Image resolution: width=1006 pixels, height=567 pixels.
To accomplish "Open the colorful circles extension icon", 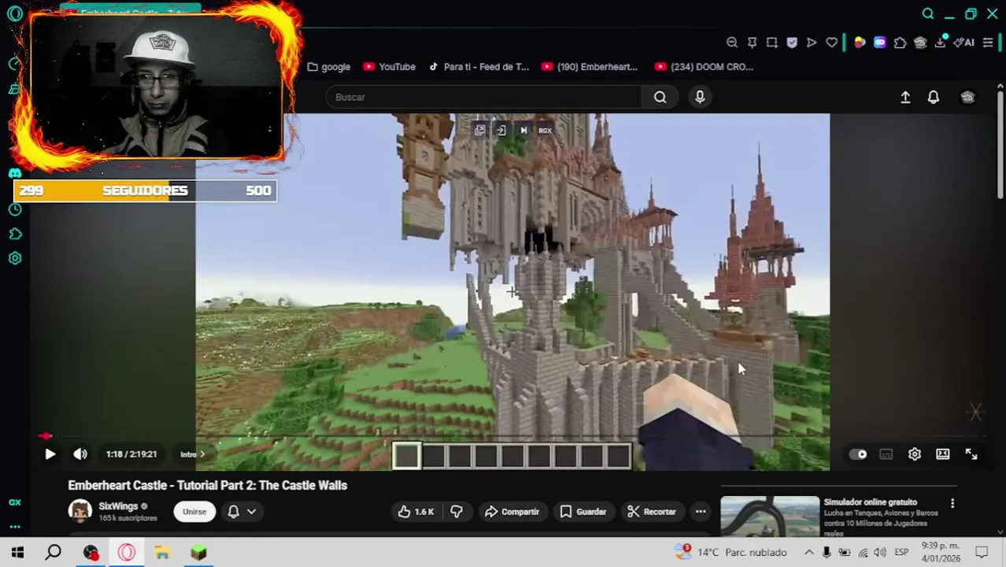I will [860, 43].
